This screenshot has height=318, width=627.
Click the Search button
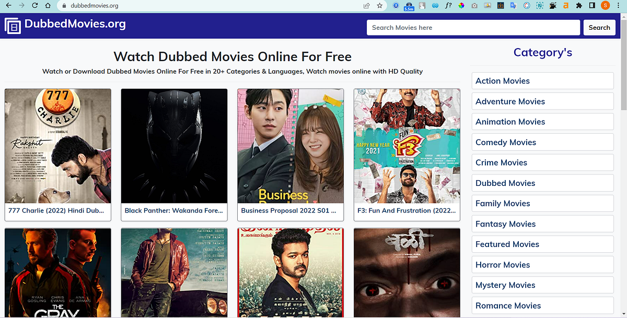click(x=599, y=27)
